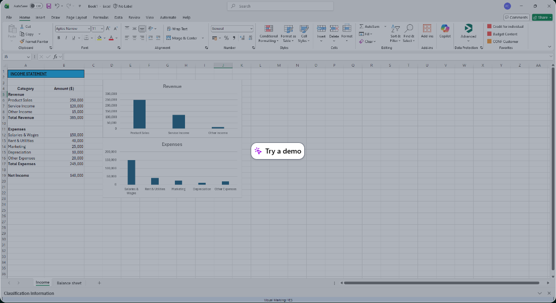Image resolution: width=556 pixels, height=303 pixels.
Task: Switch to the Formulas ribbon tab
Action: [100, 17]
